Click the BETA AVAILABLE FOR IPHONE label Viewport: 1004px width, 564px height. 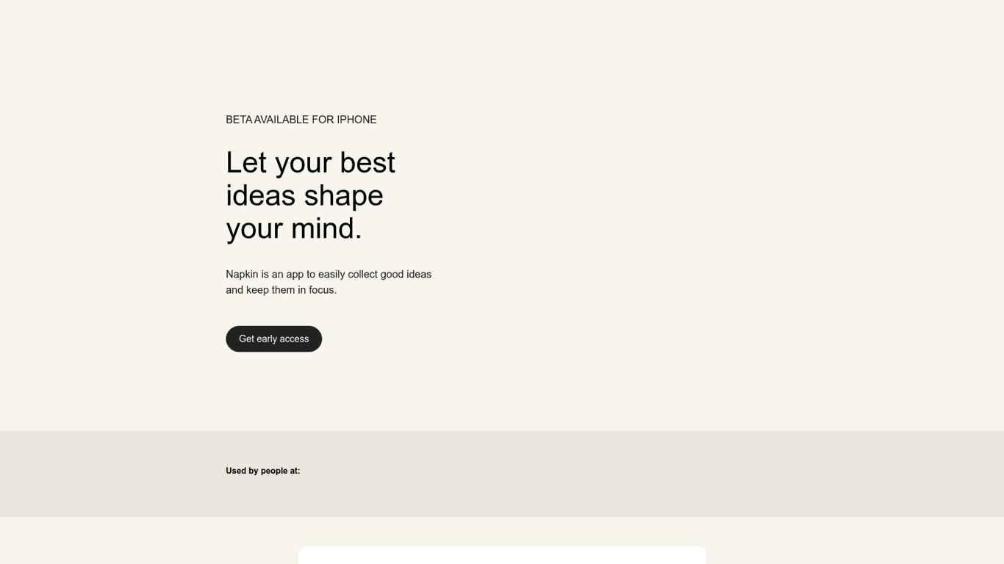click(x=301, y=120)
